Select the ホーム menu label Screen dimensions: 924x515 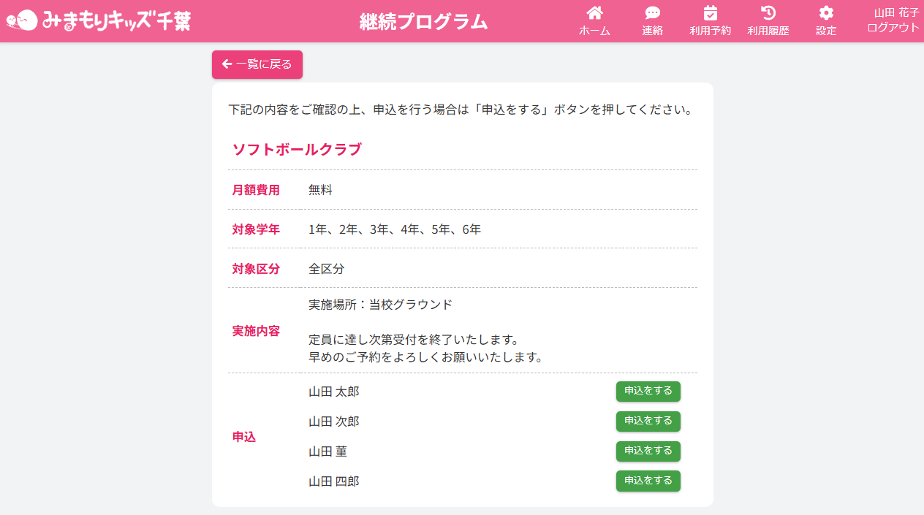click(x=594, y=31)
